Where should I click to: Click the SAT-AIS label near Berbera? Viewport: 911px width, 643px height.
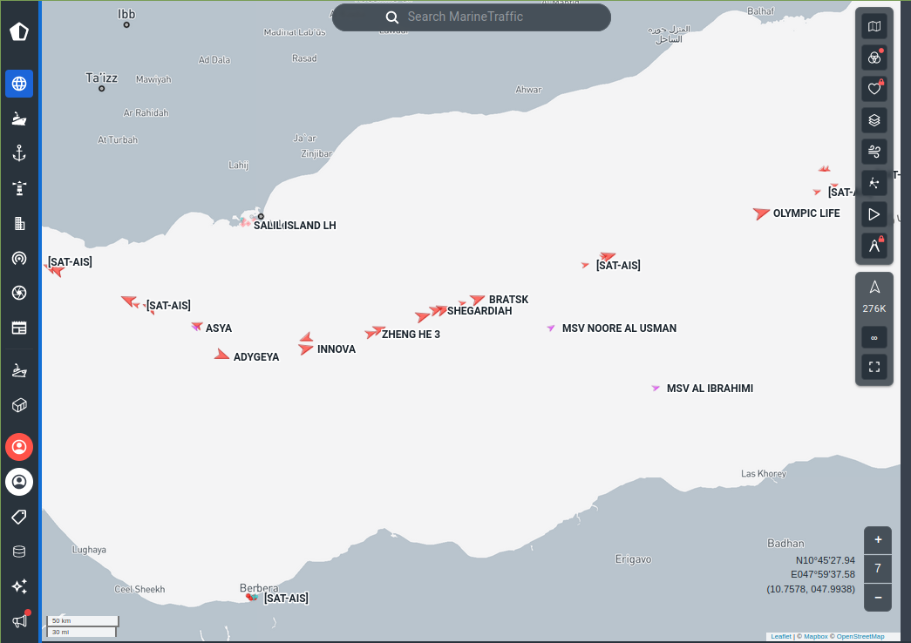tap(286, 599)
